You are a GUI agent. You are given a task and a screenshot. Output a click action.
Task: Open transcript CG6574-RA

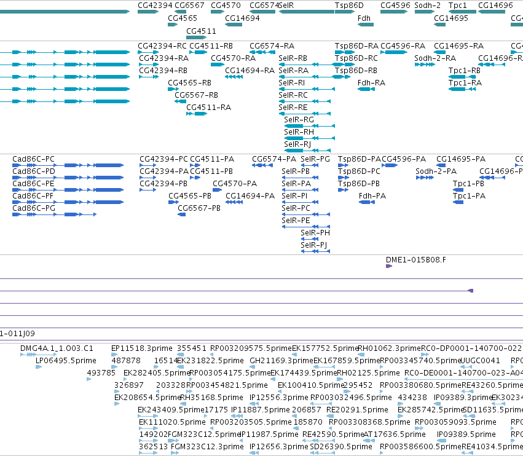click(272, 46)
